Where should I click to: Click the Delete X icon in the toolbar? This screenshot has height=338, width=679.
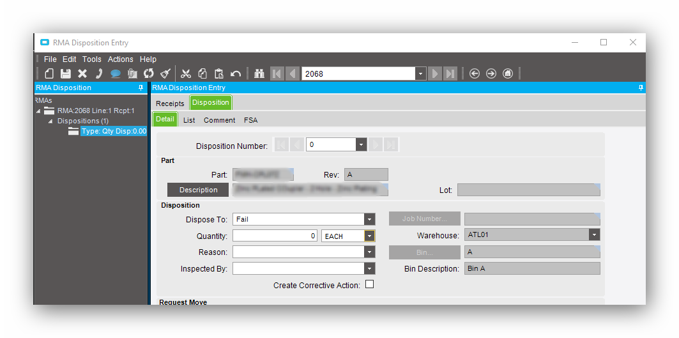pos(82,73)
